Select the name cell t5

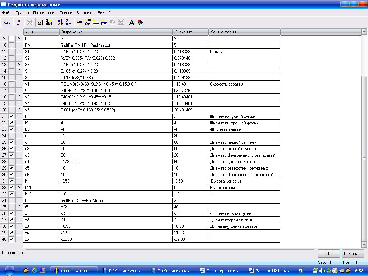pyautogui.click(x=41, y=207)
